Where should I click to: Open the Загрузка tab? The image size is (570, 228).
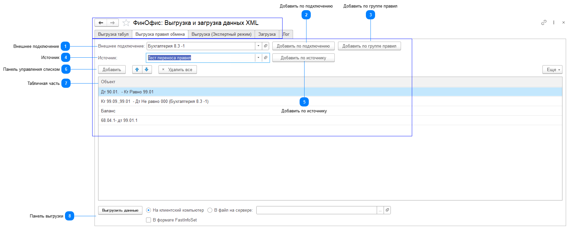(x=267, y=34)
